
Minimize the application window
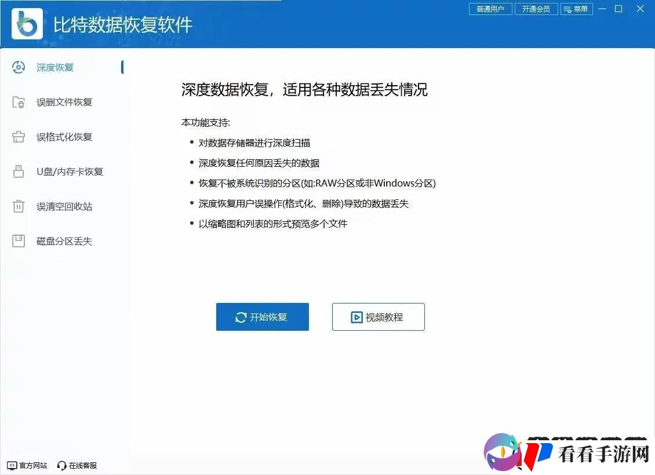tap(602, 9)
